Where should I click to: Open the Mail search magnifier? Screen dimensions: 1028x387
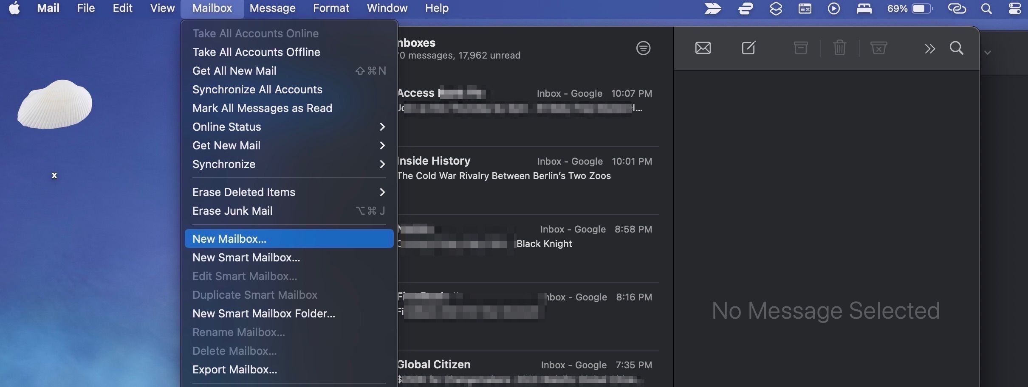(x=957, y=48)
